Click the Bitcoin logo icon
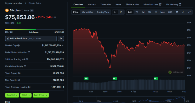 (7, 10)
